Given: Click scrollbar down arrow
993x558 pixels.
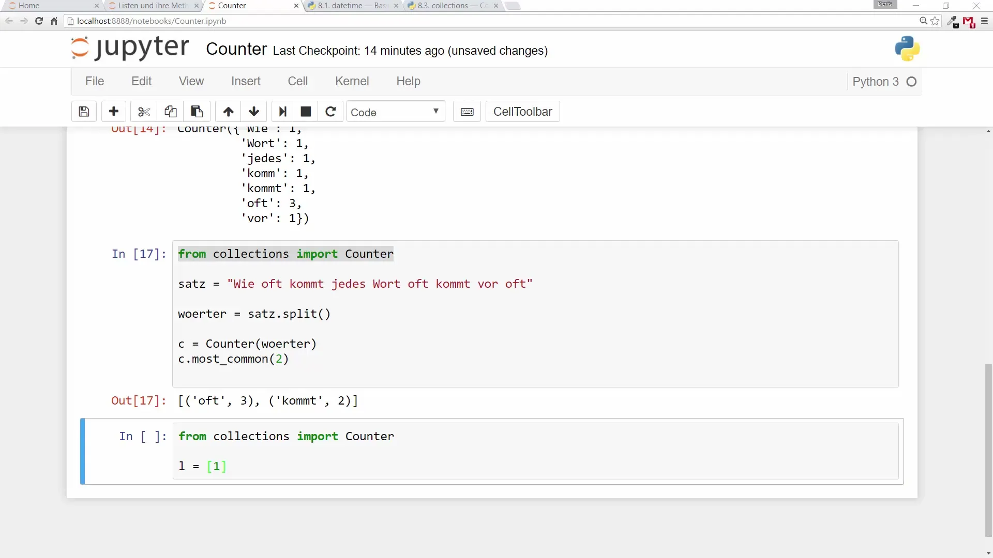Looking at the screenshot, I should 988,553.
